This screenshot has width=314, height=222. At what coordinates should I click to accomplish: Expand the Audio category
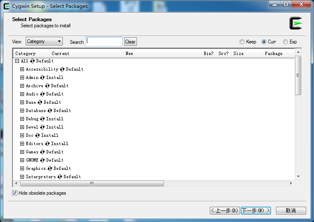22,94
